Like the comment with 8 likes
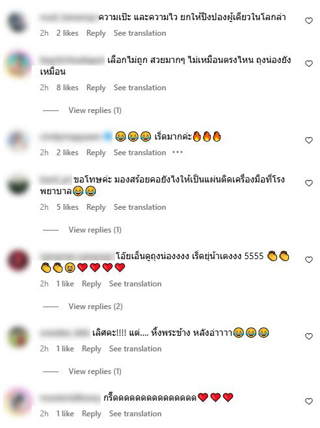Image resolution: width=320 pixels, height=428 pixels. click(x=309, y=64)
